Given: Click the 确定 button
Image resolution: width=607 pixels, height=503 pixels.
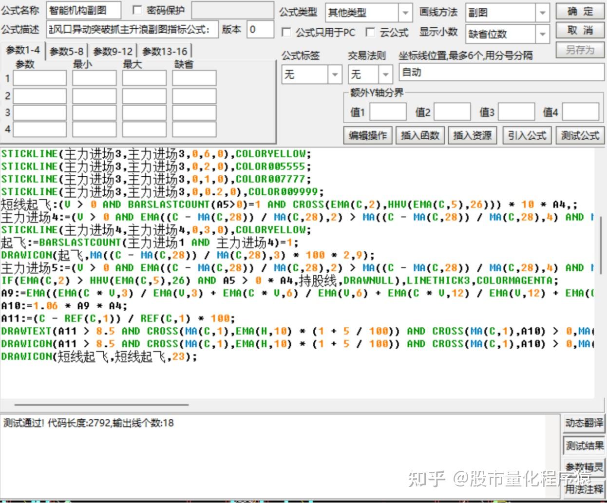Looking at the screenshot, I should pos(580,11).
